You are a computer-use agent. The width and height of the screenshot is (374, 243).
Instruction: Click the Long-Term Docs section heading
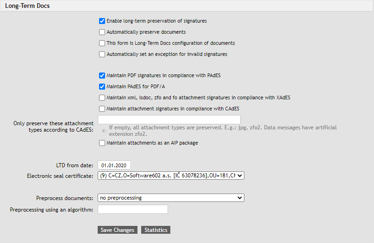coord(27,6)
